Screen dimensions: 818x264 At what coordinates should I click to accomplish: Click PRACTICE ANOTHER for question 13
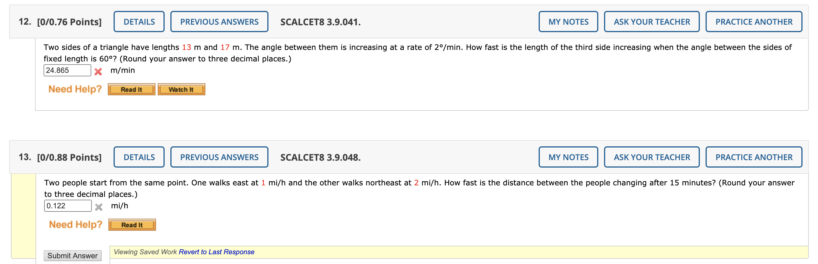(x=753, y=157)
